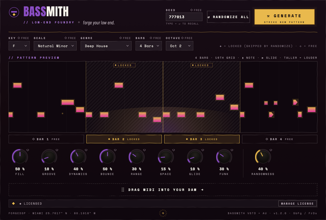Click 'forge your low end.' tagline
The width and height of the screenshot is (326, 220).
pos(99,23)
